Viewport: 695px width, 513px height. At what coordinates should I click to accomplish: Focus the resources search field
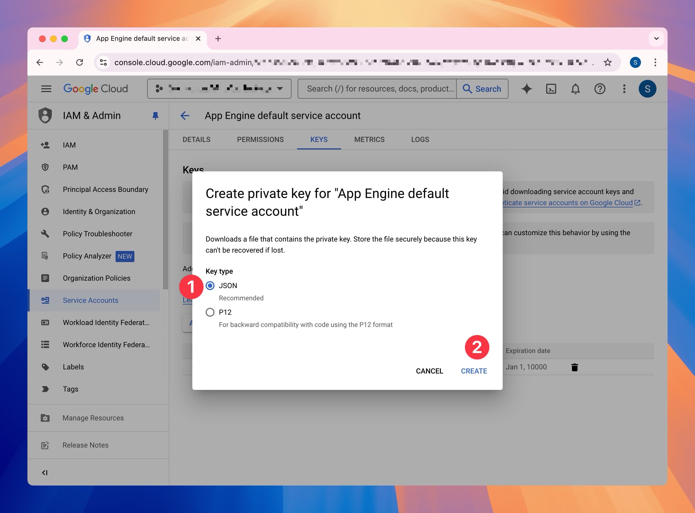tap(377, 89)
